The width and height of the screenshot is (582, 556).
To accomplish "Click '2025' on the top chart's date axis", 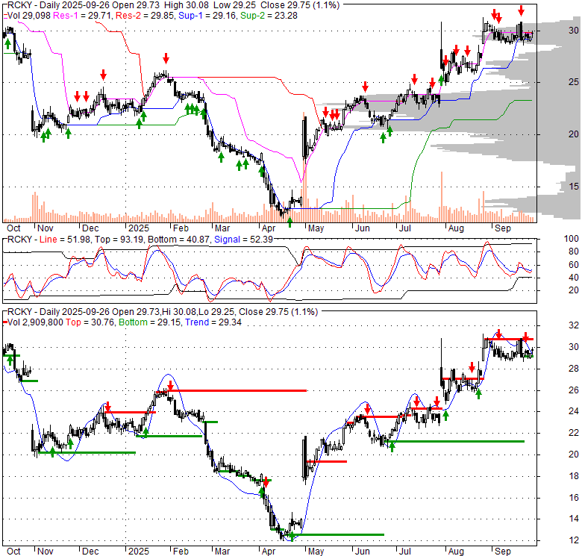I will tap(139, 228).
